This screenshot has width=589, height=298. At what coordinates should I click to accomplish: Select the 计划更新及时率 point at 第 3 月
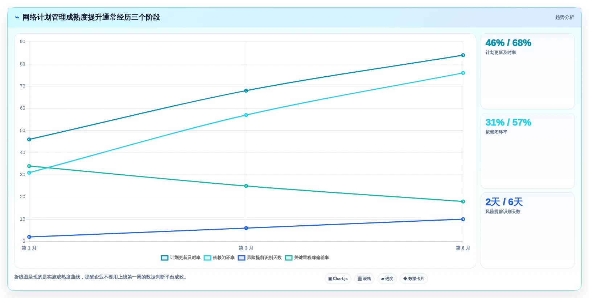(246, 91)
